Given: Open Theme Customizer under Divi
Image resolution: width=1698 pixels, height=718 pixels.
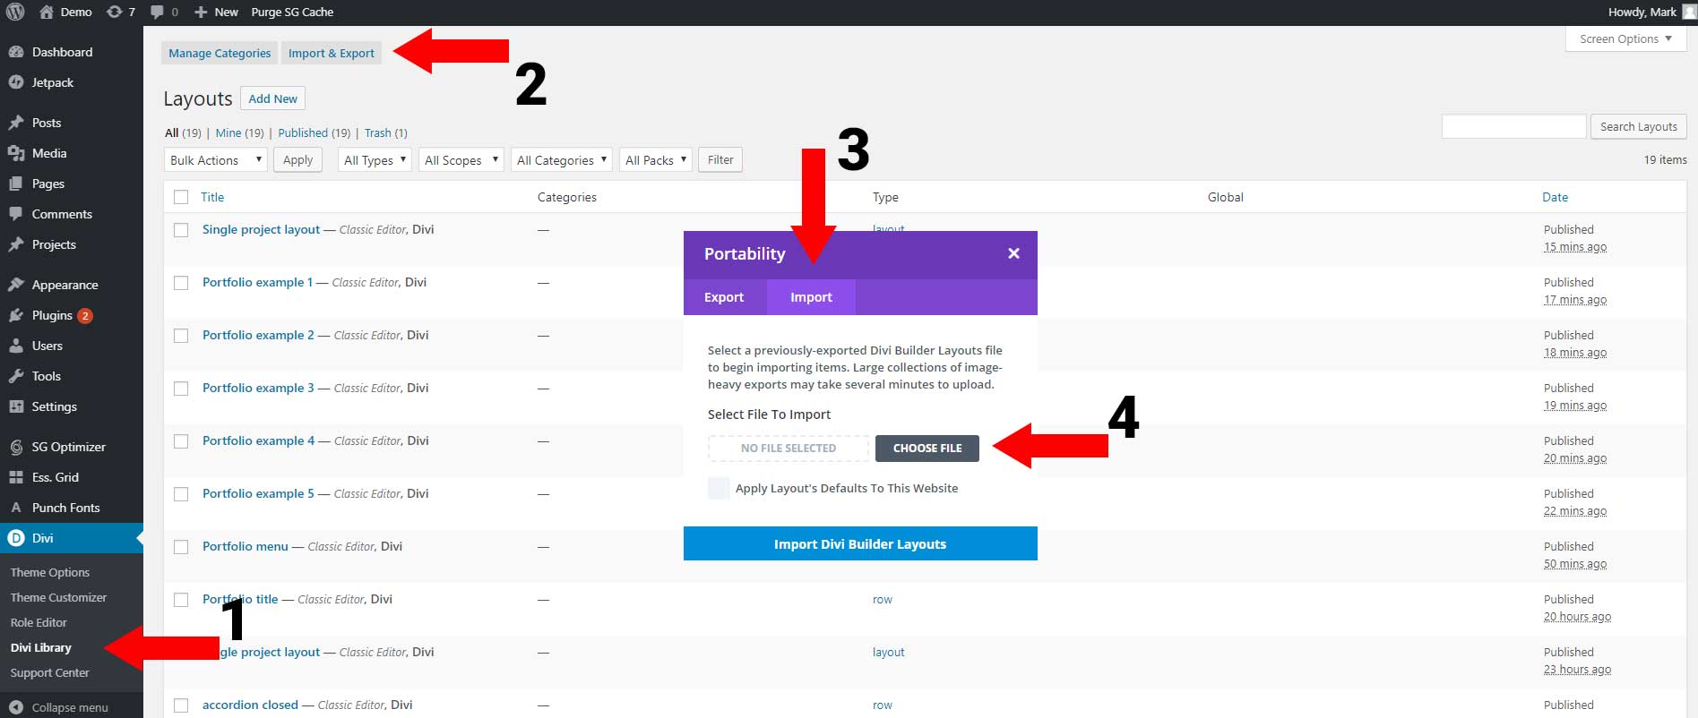Looking at the screenshot, I should [x=58, y=597].
